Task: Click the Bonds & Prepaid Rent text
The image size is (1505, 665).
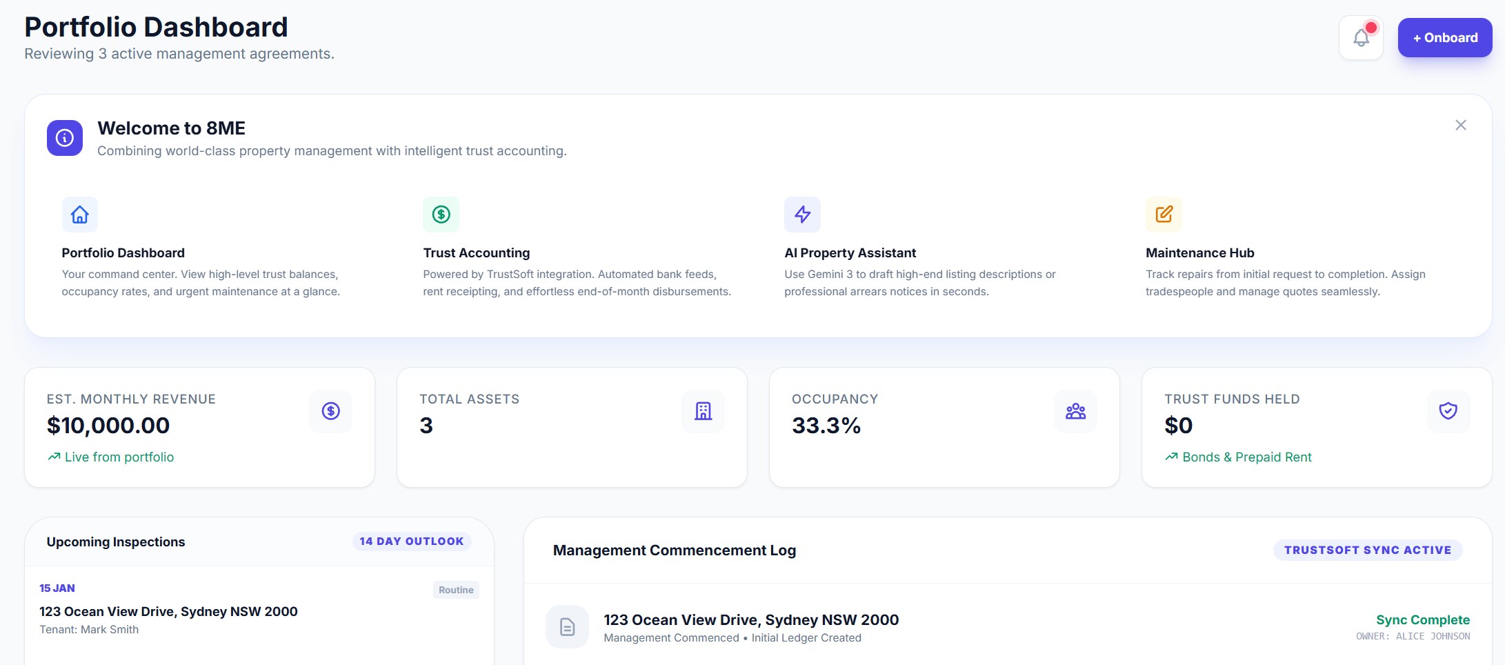Action: [1247, 457]
